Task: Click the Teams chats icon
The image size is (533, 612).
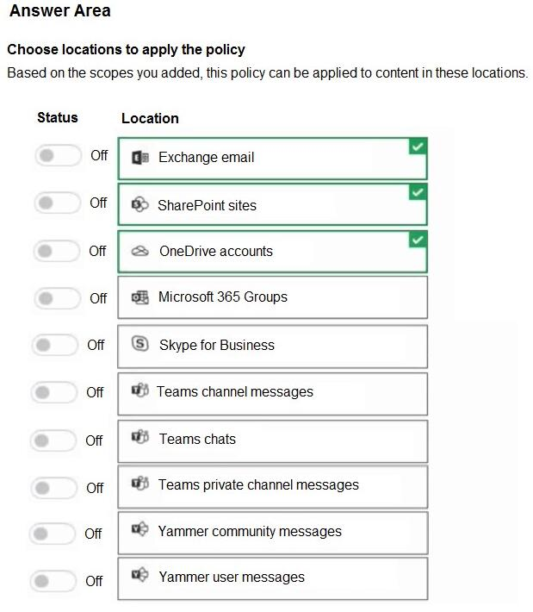Action: tap(140, 436)
